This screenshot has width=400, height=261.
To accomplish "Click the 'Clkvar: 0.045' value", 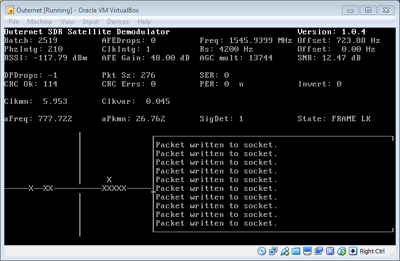I will pyautogui.click(x=136, y=101).
